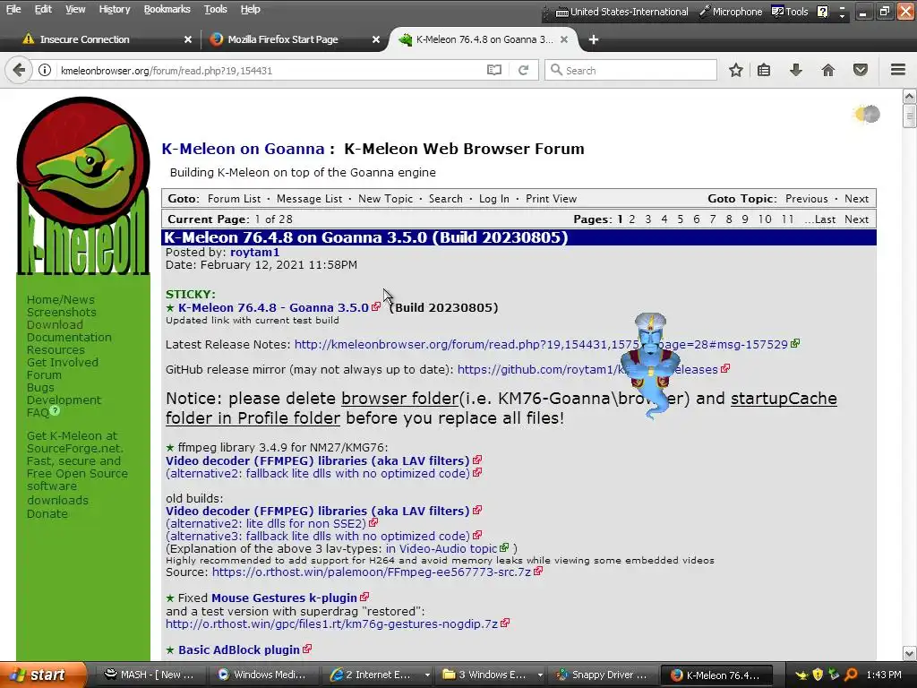Show bookmarks list icon
This screenshot has height=688, width=917.
coord(764,70)
